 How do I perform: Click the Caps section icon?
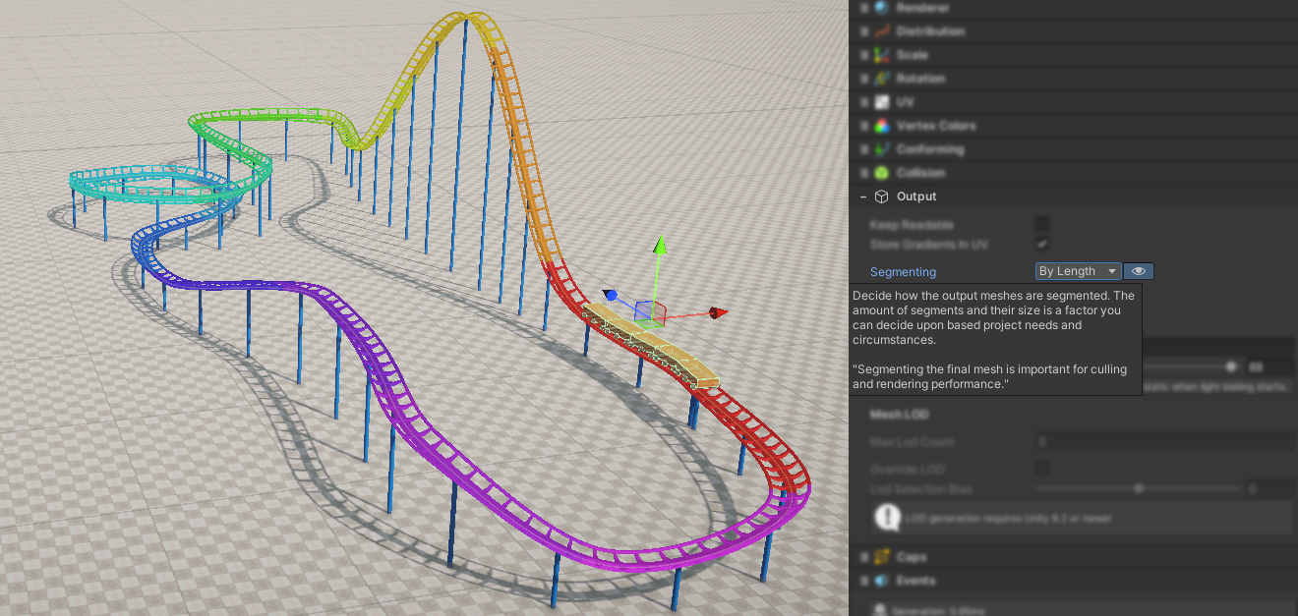881,557
